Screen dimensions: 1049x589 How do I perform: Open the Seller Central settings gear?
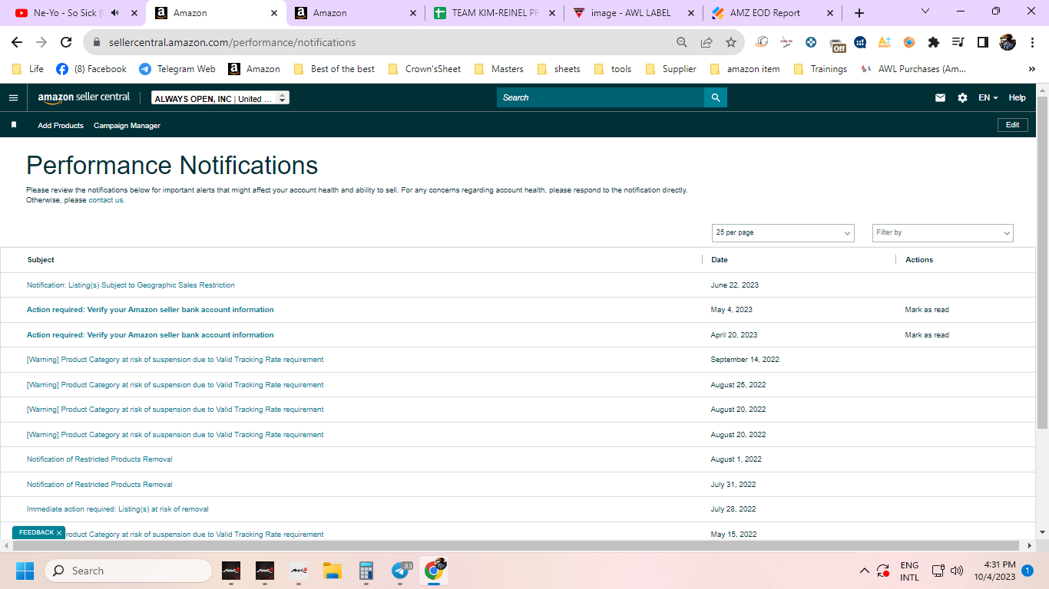963,97
